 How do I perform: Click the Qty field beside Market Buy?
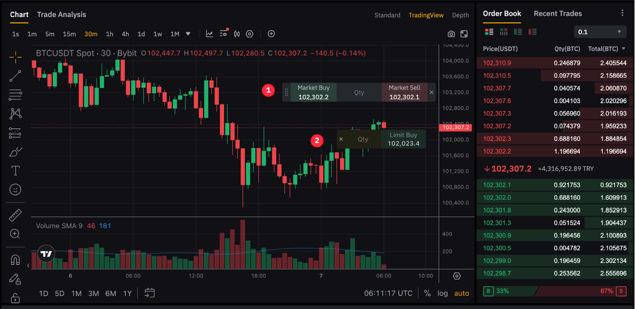click(x=359, y=92)
